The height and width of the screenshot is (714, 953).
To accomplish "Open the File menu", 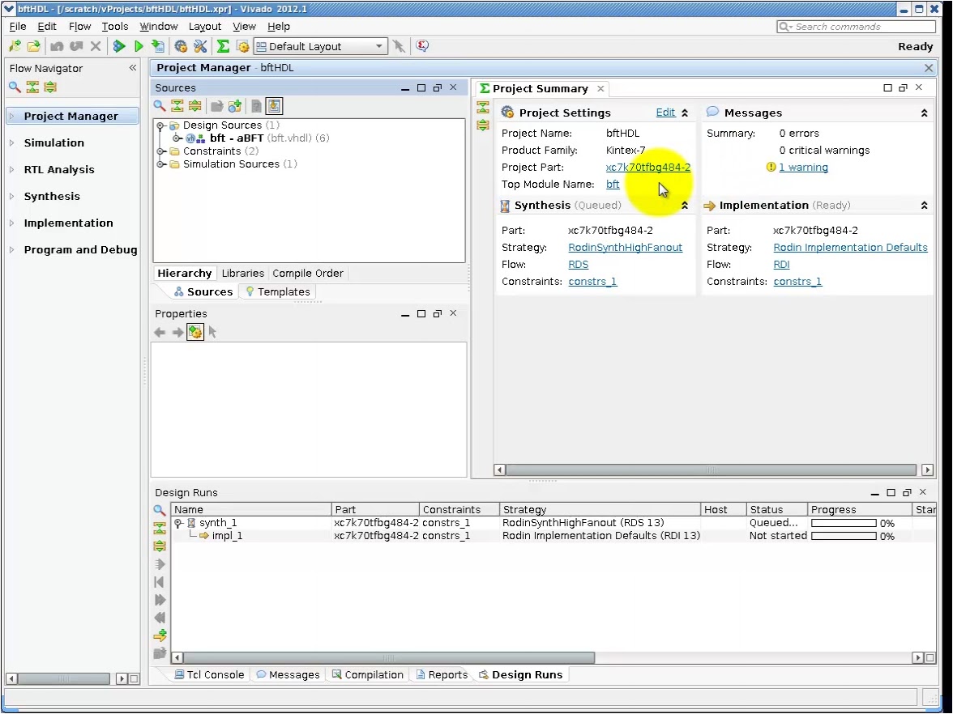I will click(18, 26).
